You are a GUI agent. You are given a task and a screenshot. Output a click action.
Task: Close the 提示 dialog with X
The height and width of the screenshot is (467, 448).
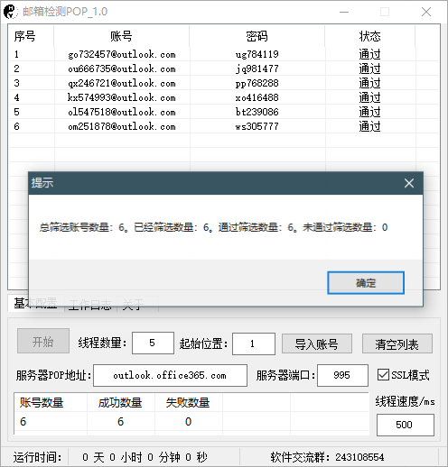pyautogui.click(x=409, y=183)
